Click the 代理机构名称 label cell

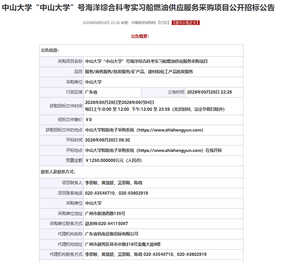(x=62, y=234)
